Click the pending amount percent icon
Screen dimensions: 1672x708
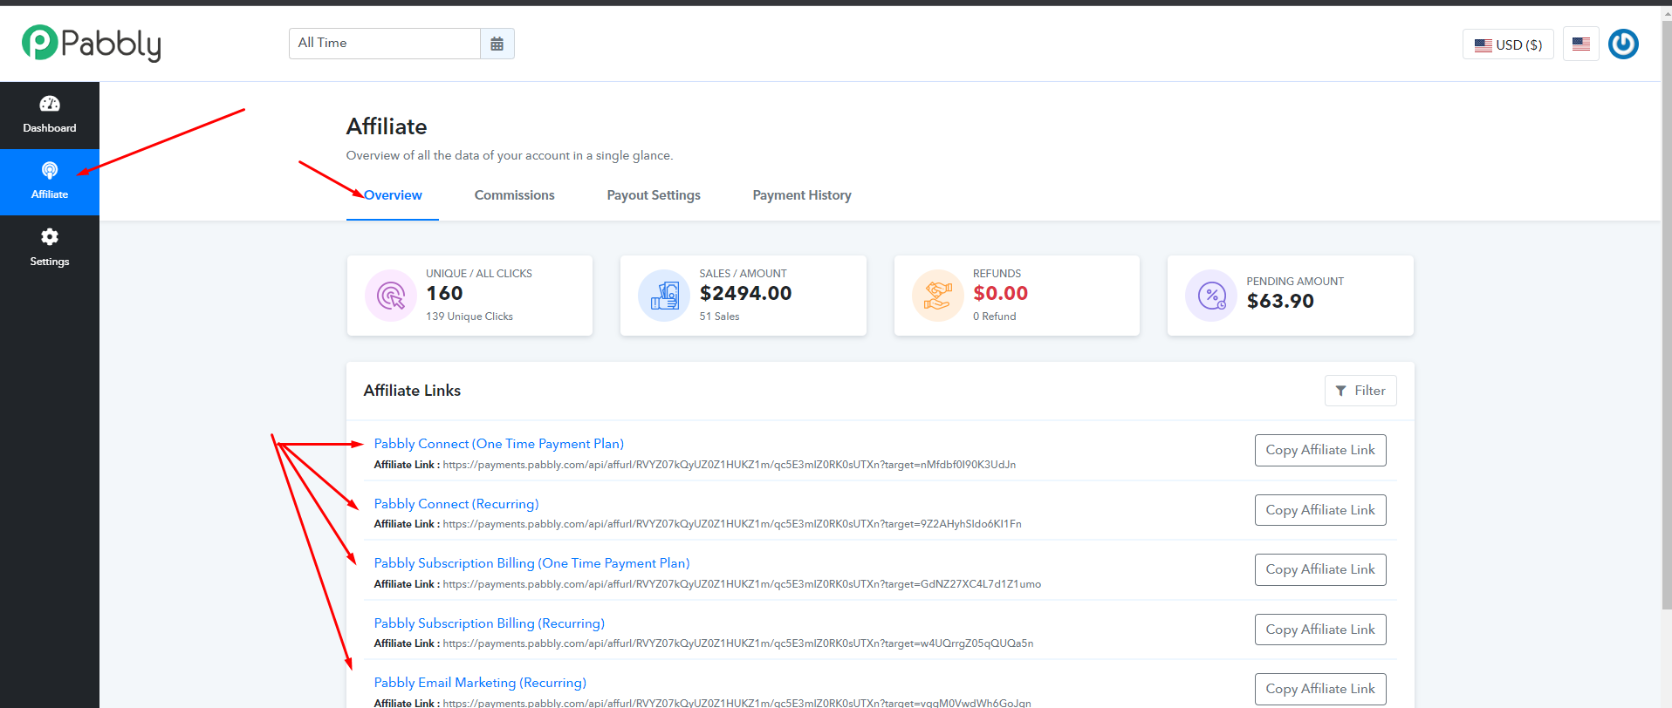click(1211, 296)
